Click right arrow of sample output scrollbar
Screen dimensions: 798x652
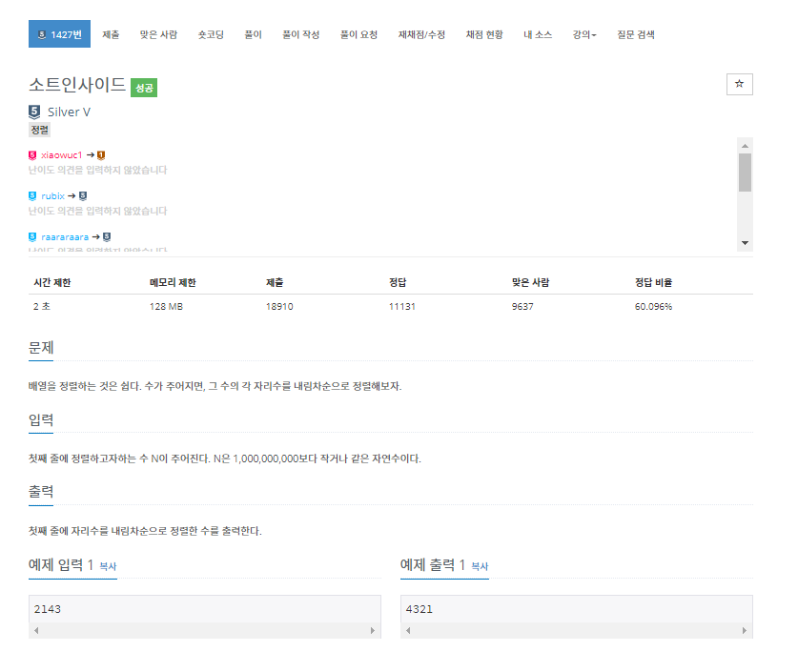click(745, 630)
